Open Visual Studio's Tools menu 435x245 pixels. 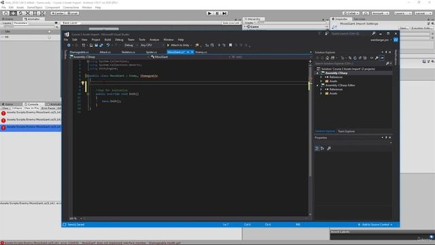point(142,39)
